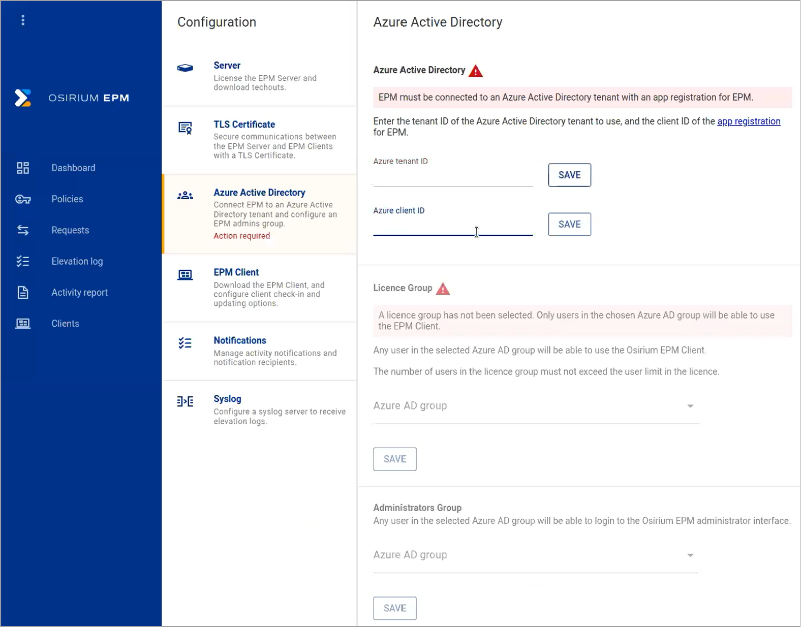Open the Clients page

65,324
